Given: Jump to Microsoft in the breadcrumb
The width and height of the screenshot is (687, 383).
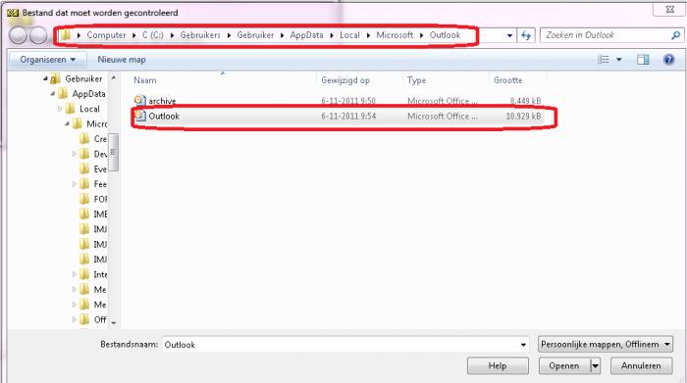Looking at the screenshot, I should pyautogui.click(x=395, y=35).
